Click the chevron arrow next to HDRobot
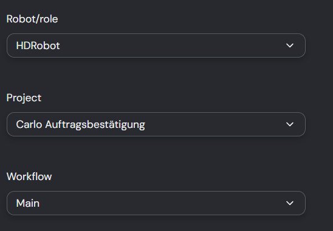 (x=290, y=45)
